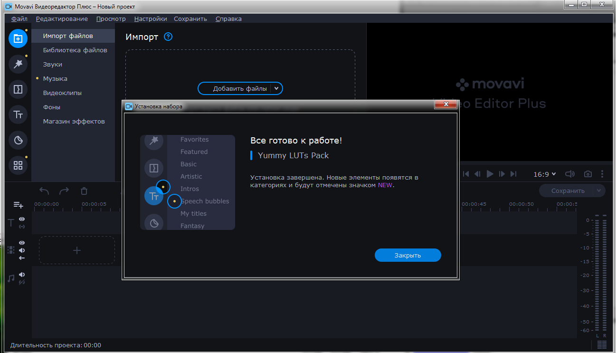Open the Сохранить menu in menu bar
Screen dimensions: 616x353
tap(190, 19)
